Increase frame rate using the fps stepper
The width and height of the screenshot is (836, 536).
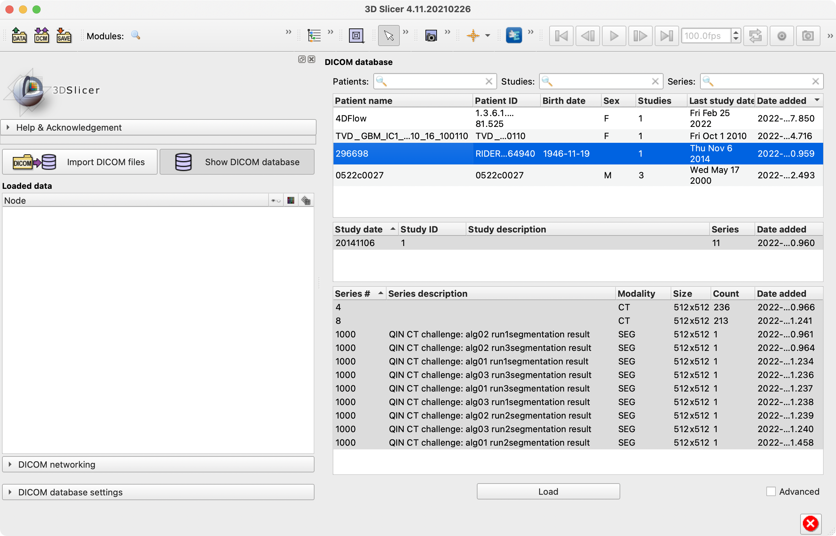[736, 33]
